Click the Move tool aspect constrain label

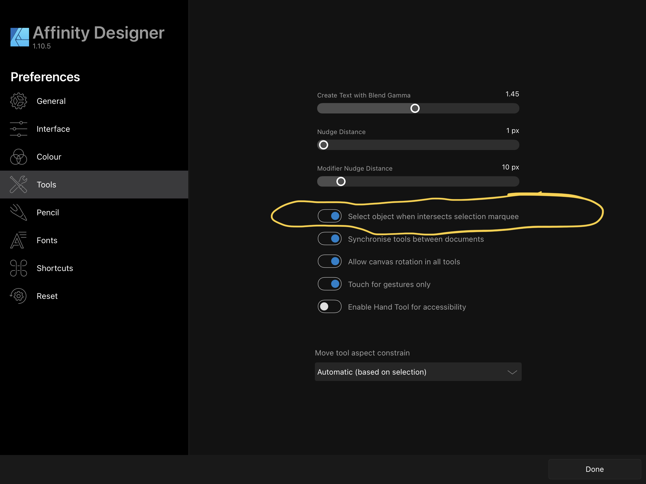[362, 353]
